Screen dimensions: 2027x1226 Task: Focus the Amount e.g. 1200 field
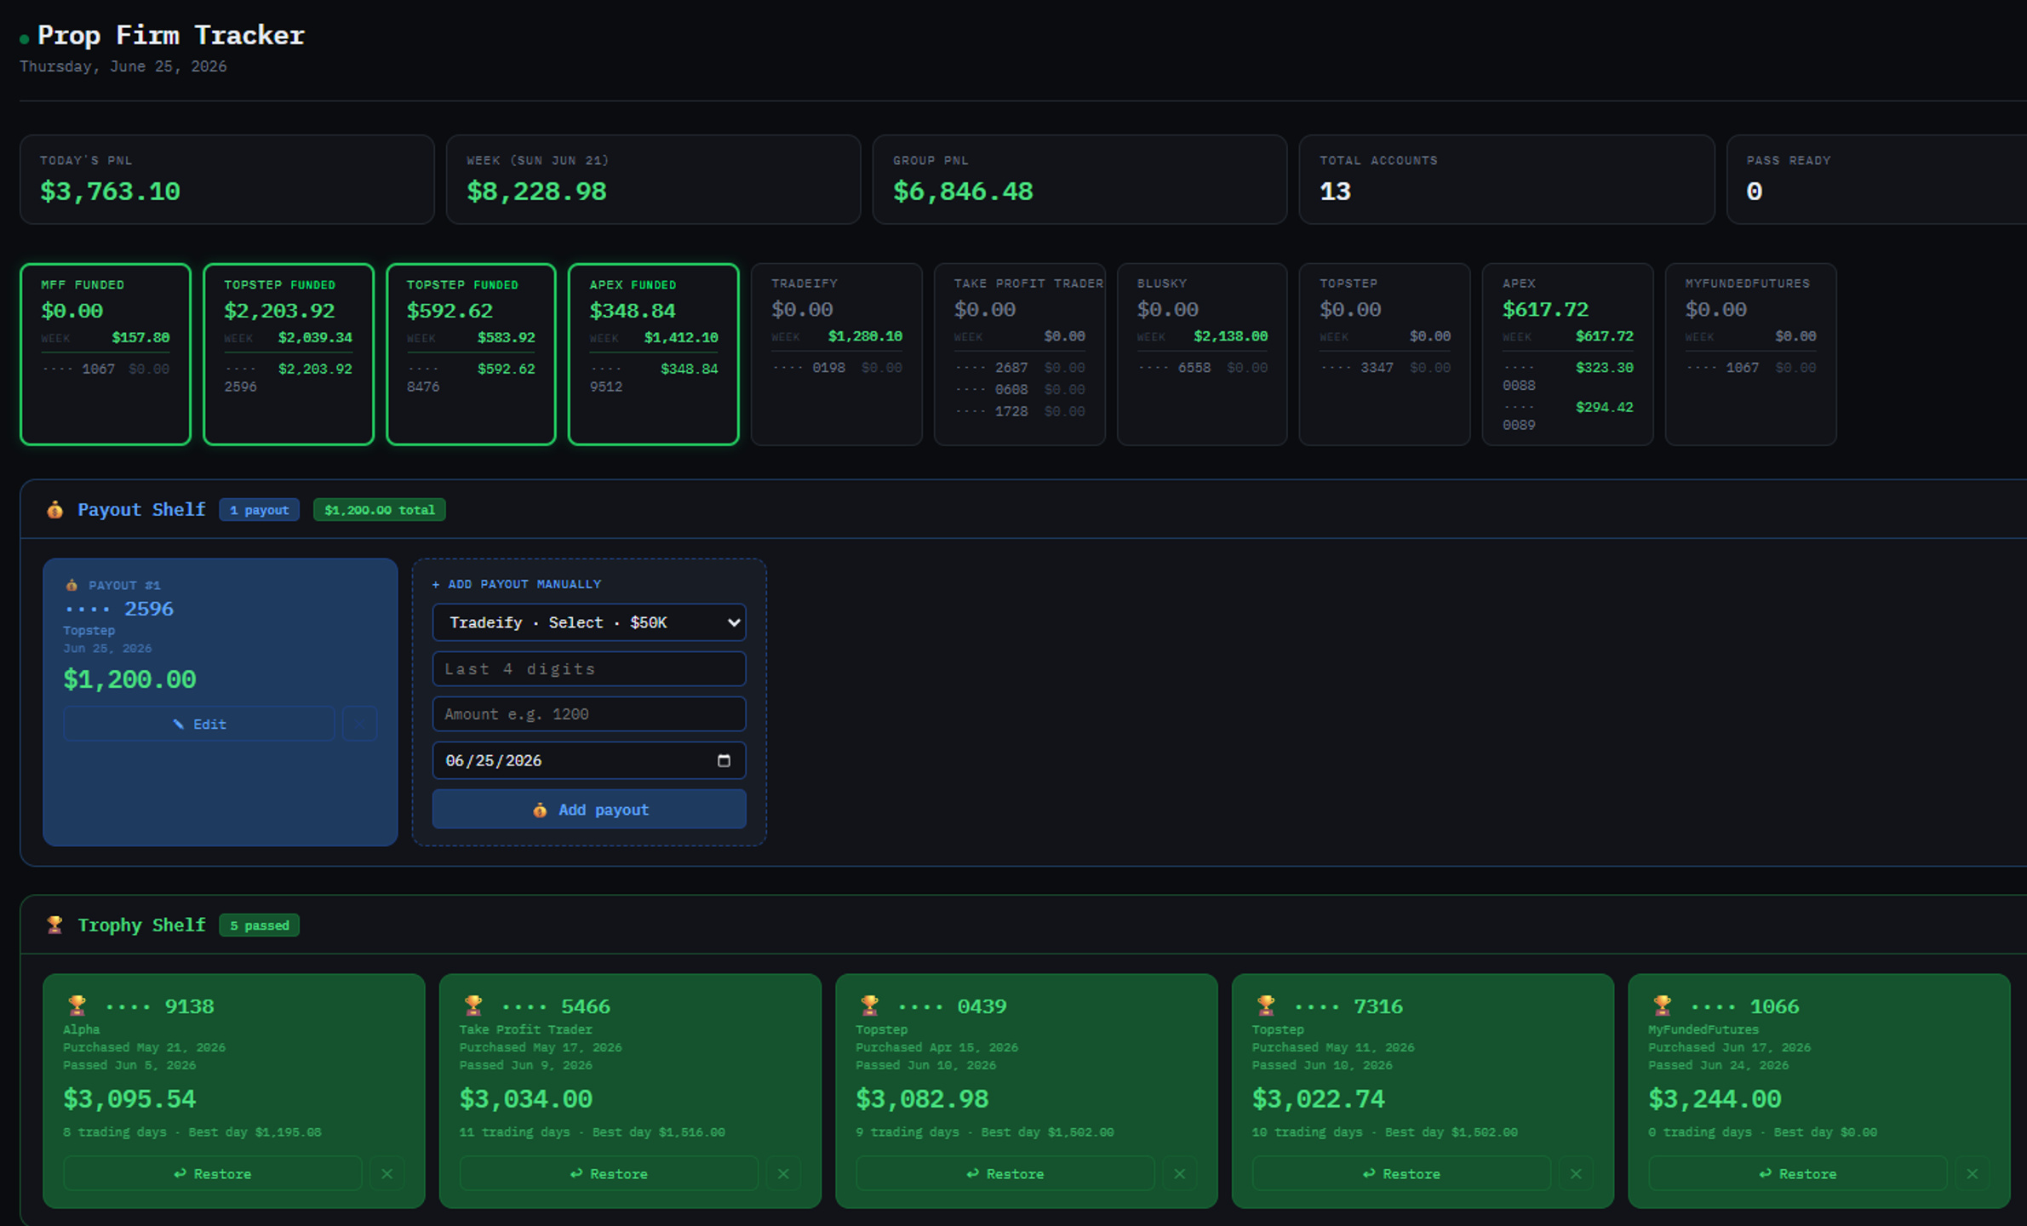pyautogui.click(x=589, y=713)
